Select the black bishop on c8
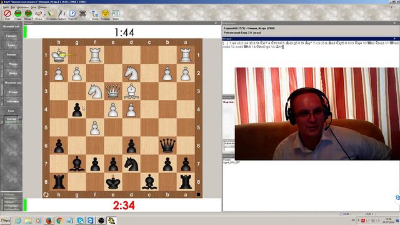The image size is (400, 225). point(149,182)
